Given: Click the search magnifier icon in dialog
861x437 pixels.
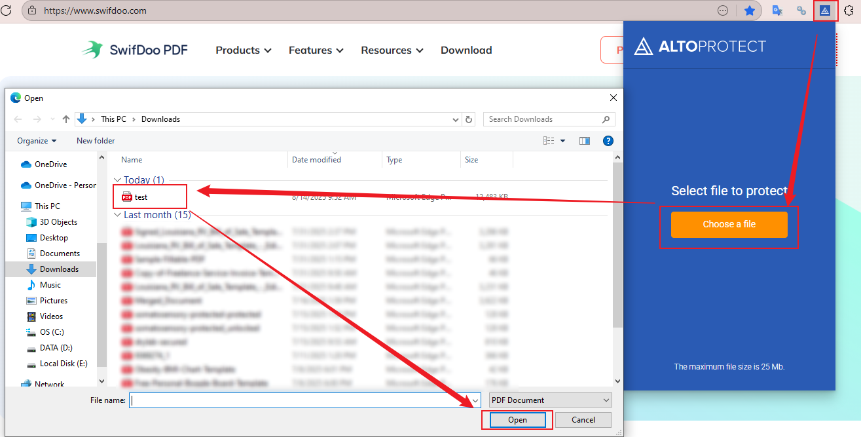Looking at the screenshot, I should tap(606, 119).
